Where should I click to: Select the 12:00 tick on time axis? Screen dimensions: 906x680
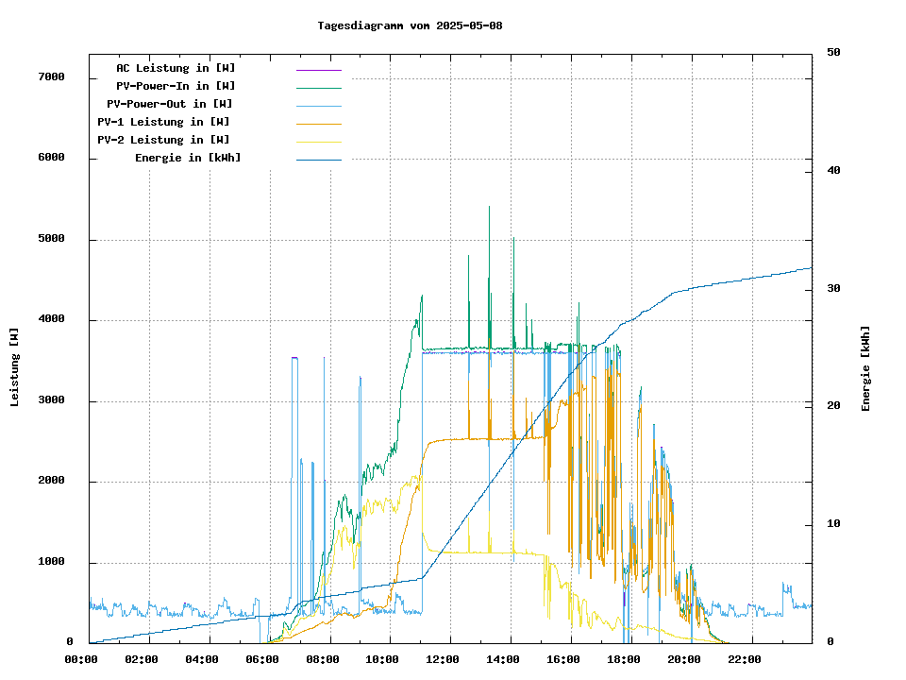point(450,659)
